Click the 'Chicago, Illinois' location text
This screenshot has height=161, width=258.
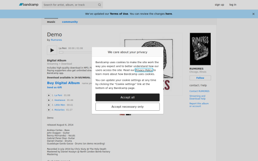click(x=198, y=72)
